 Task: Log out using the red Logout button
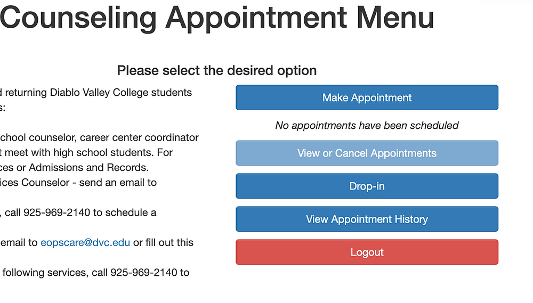367,252
